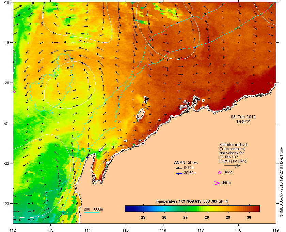The height and width of the screenshot is (232, 286).
Task: Click the 116 longitude axis label
Action: [x=163, y=230]
